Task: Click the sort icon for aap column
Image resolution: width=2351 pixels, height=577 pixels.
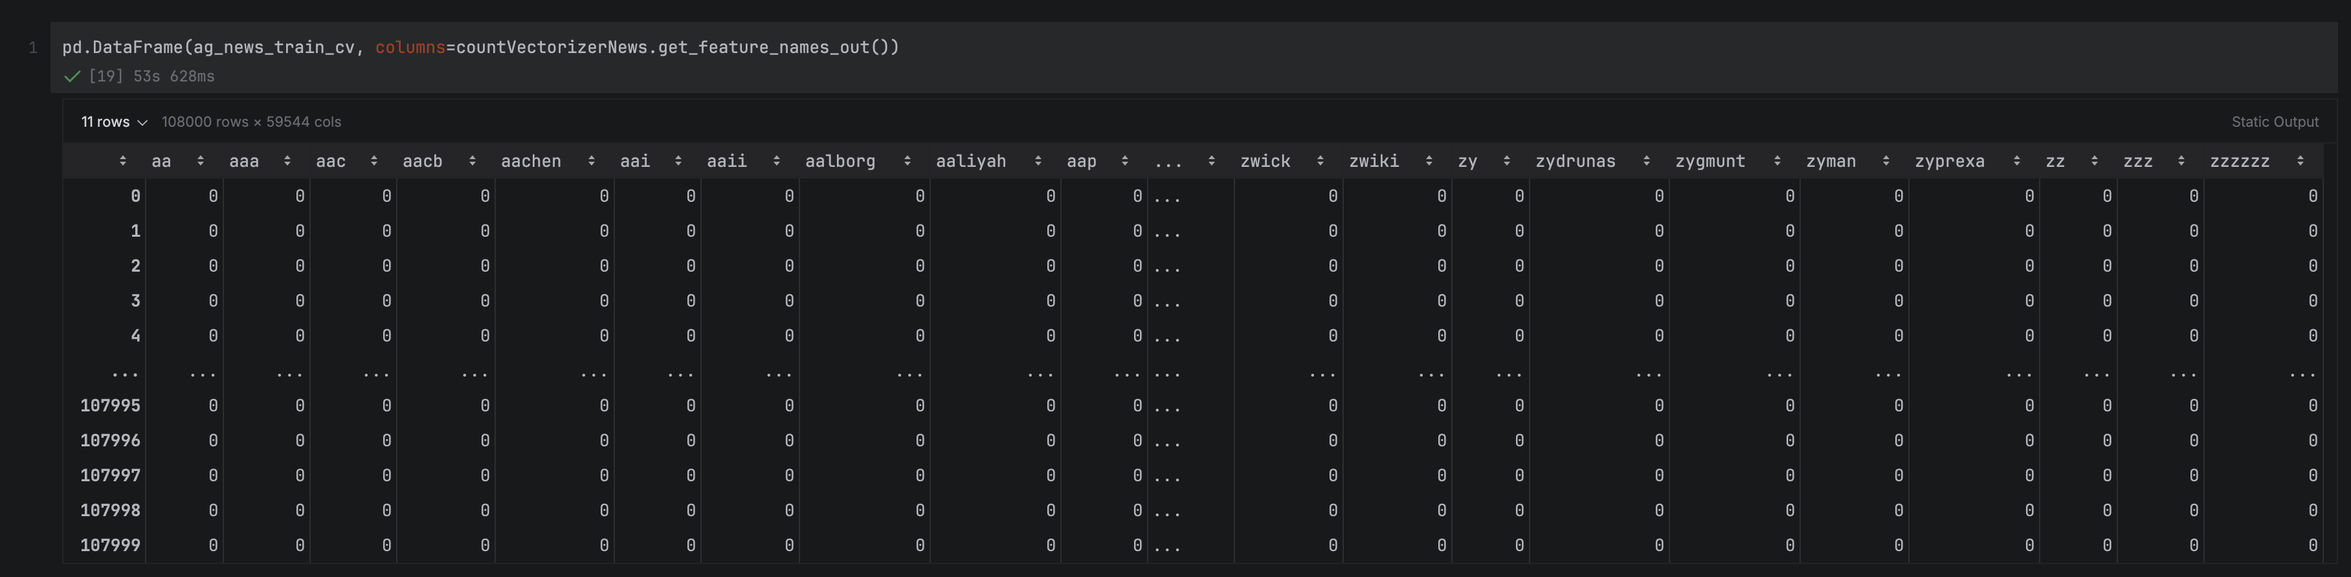Action: coord(1124,161)
